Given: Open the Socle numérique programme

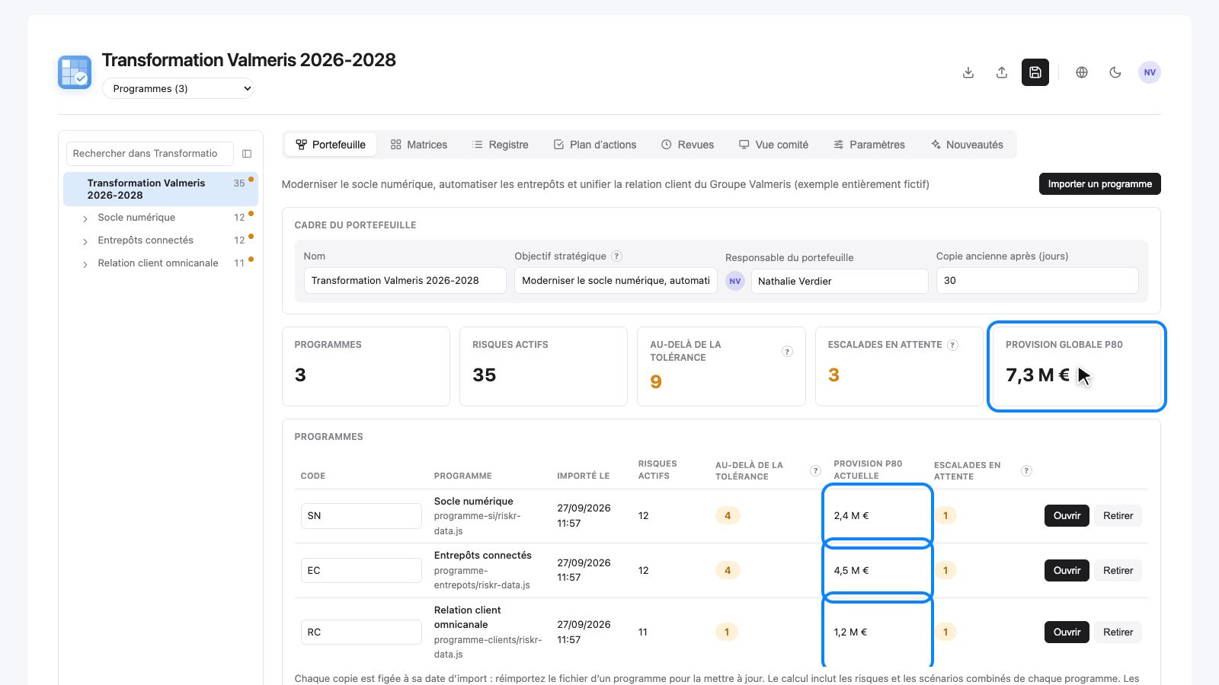Looking at the screenshot, I should click(x=1067, y=515).
